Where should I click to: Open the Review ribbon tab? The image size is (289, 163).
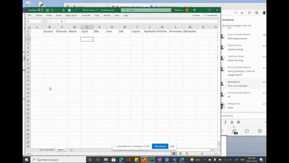coord(107,15)
